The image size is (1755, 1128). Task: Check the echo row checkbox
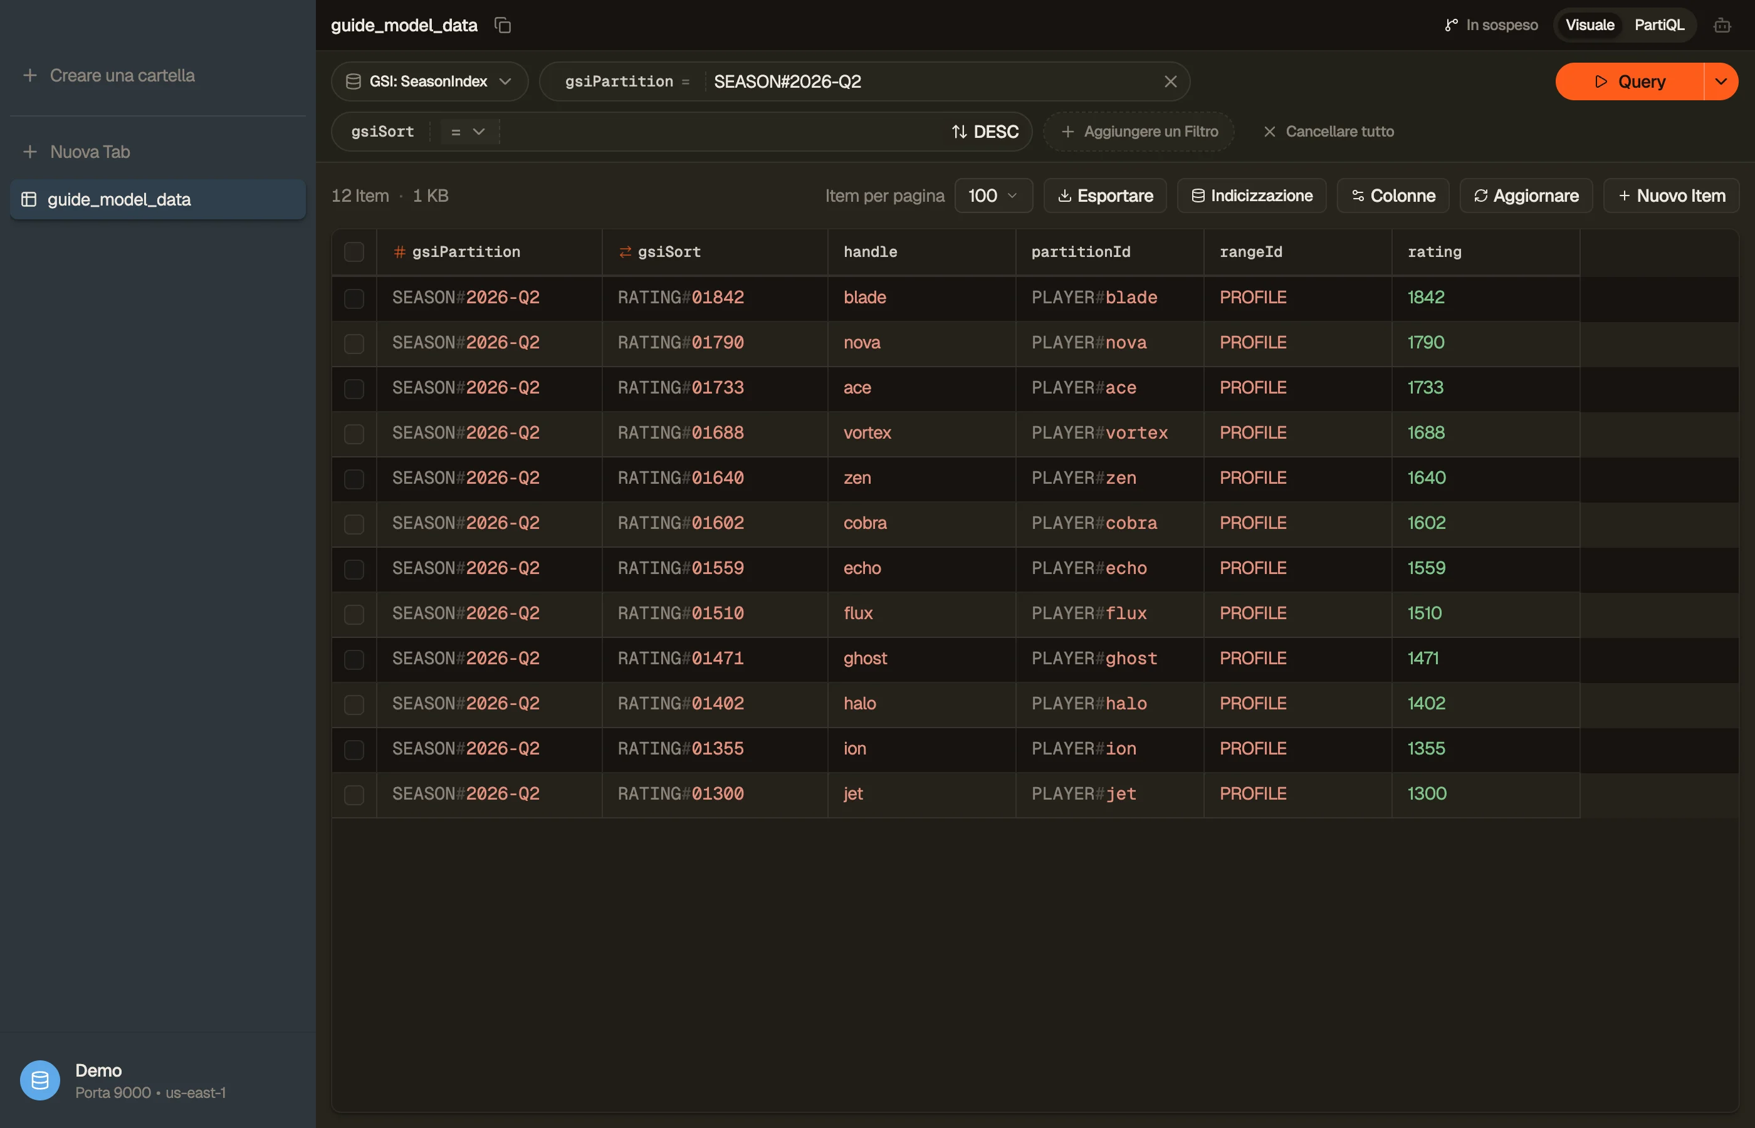click(355, 569)
